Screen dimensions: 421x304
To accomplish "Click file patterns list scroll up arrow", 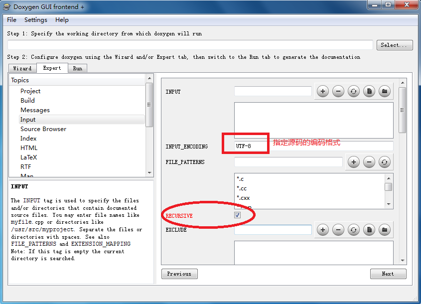I will (x=389, y=178).
